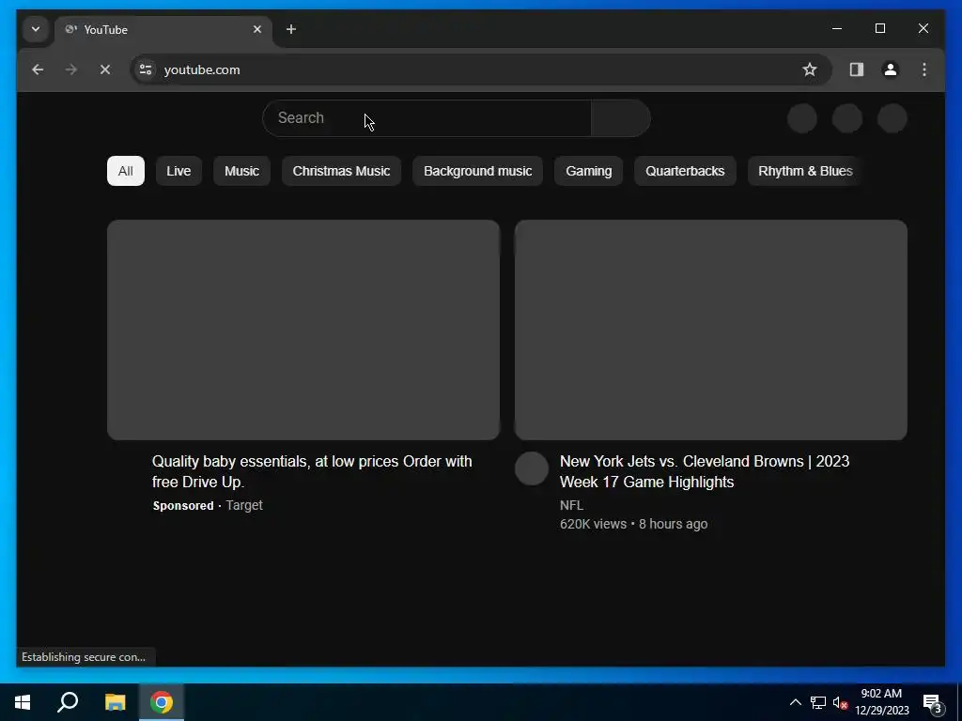Screen dimensions: 962x721
Task: Open the Jets vs. Browns video thumbnail
Action: (x=710, y=330)
